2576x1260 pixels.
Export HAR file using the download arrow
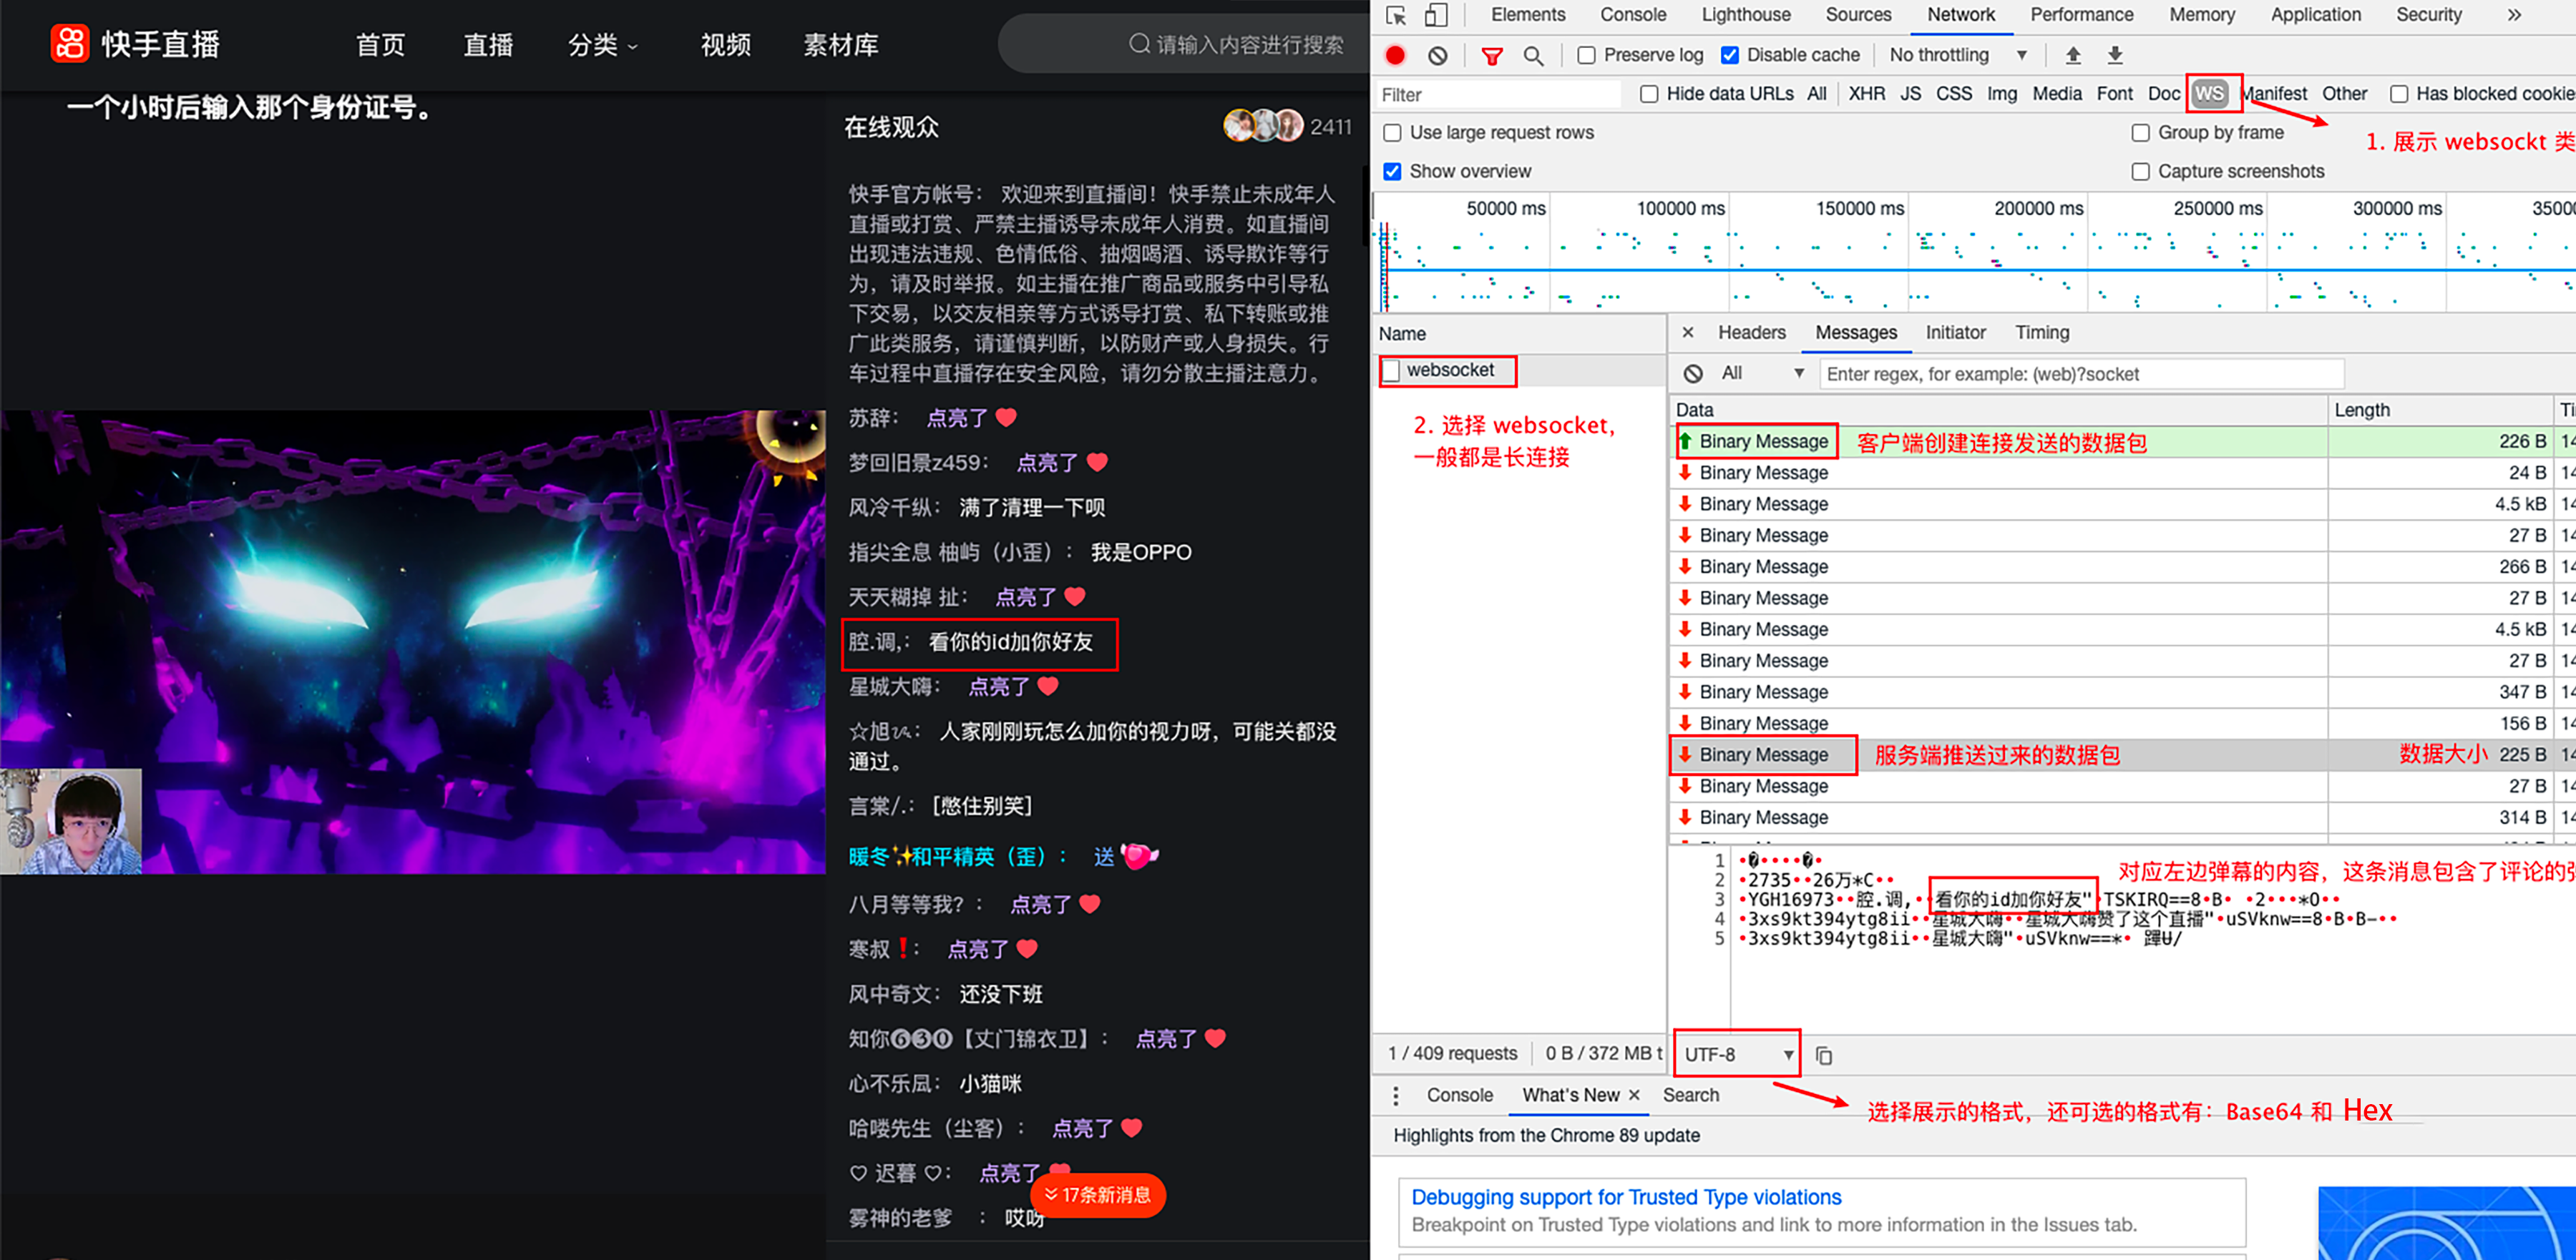pos(2113,56)
